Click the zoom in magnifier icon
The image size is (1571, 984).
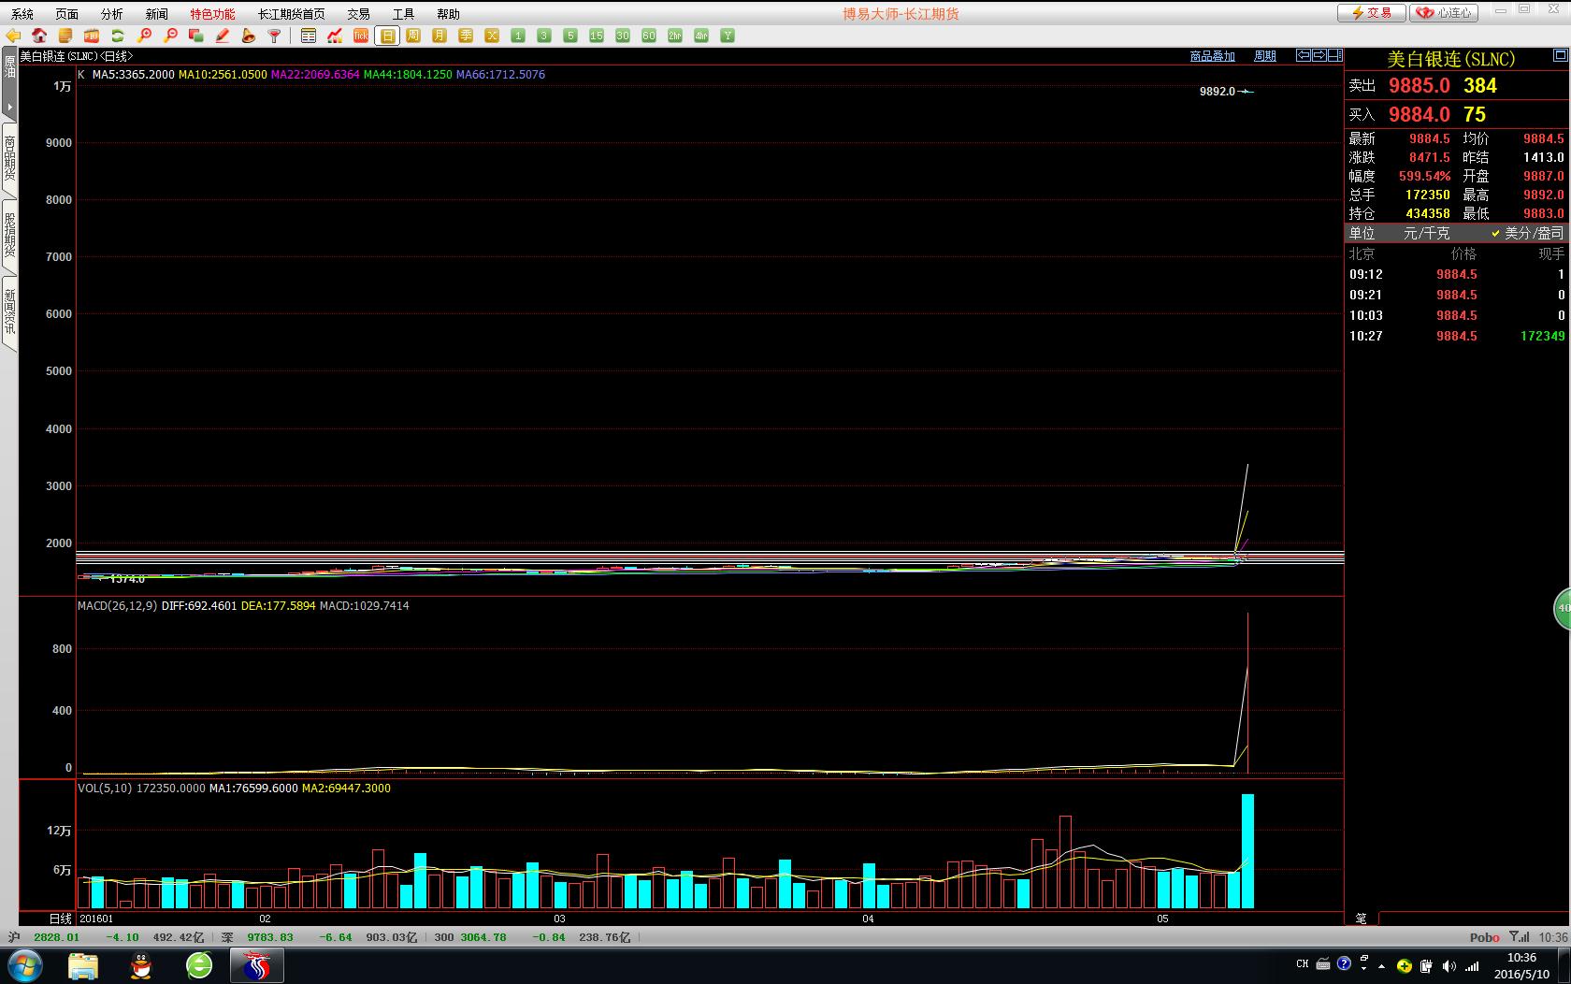pyautogui.click(x=144, y=36)
